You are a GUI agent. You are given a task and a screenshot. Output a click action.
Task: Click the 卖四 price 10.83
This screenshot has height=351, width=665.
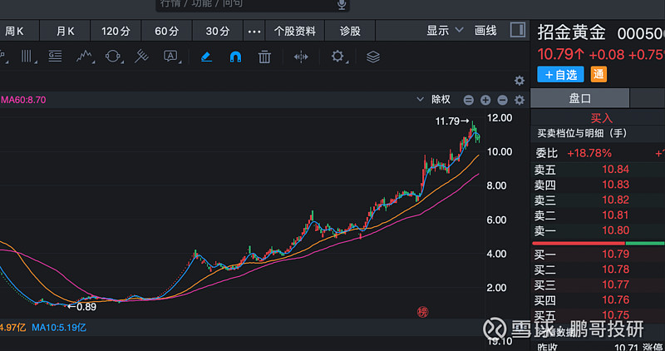615,185
